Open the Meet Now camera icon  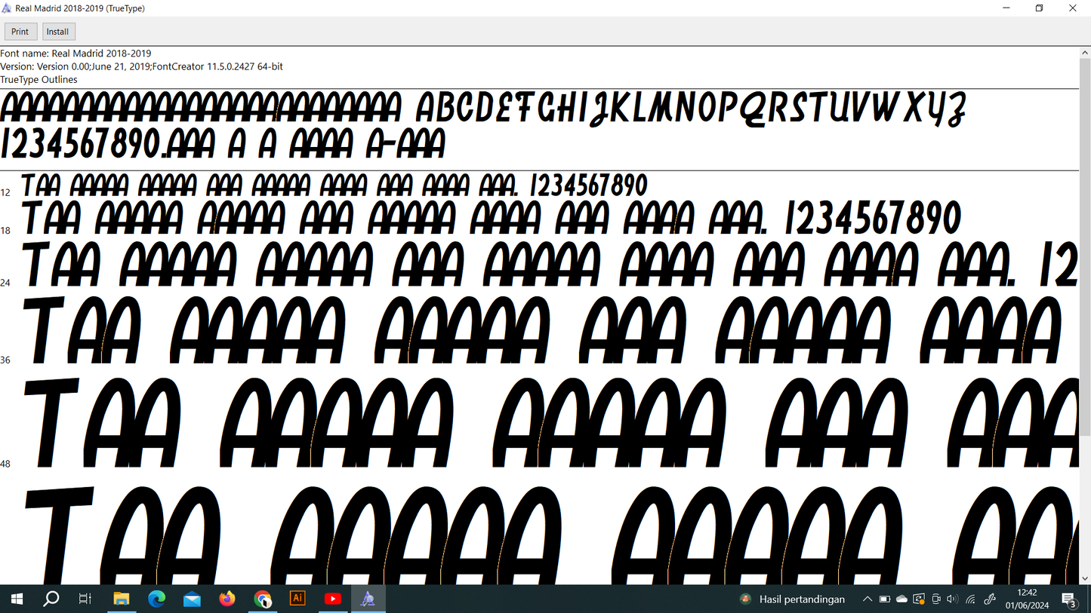pos(936,599)
